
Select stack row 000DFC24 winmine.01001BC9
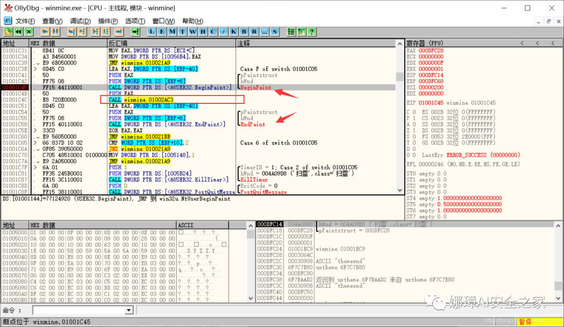406,249
